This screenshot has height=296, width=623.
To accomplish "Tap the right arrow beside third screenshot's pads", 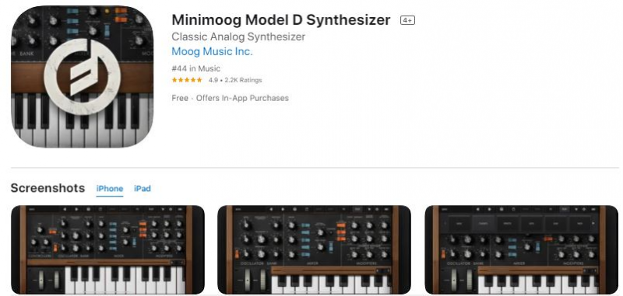I will 593,223.
